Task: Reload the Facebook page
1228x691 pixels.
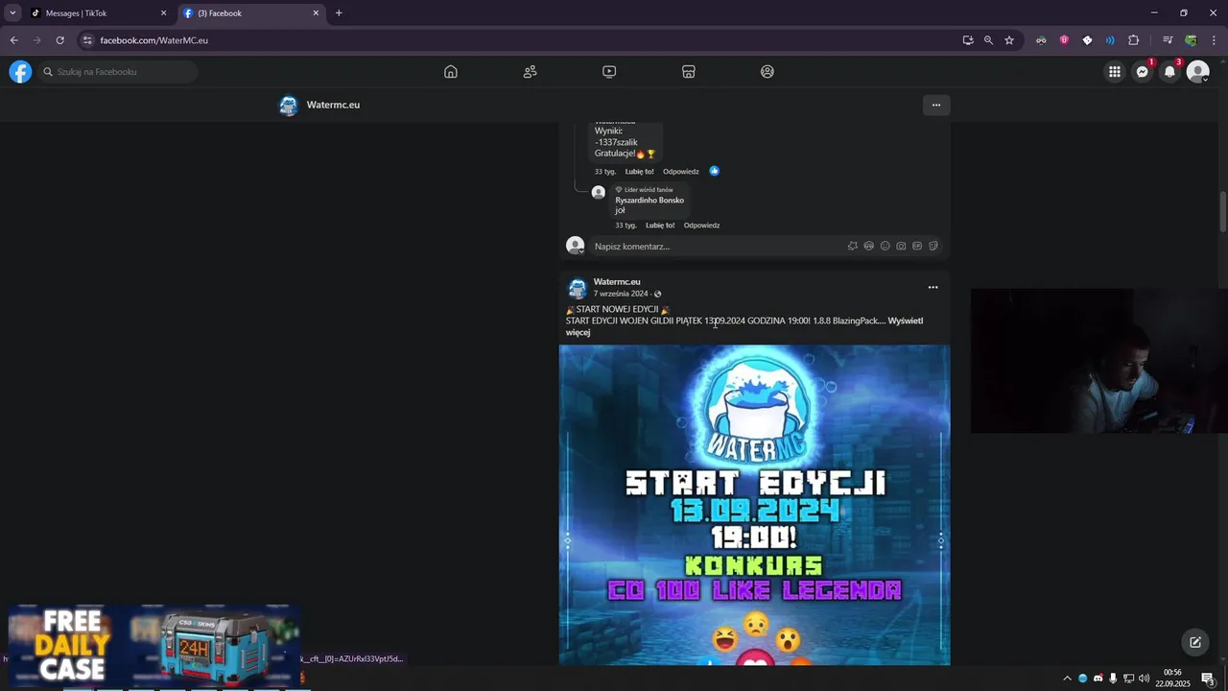Action: [59, 40]
